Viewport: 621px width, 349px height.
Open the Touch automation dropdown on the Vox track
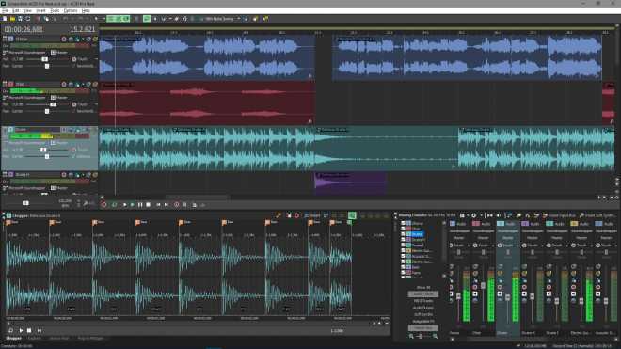(85, 104)
